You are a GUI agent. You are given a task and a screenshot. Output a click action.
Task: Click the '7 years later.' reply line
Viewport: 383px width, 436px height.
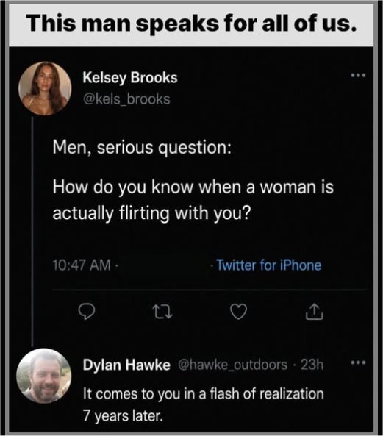click(122, 416)
